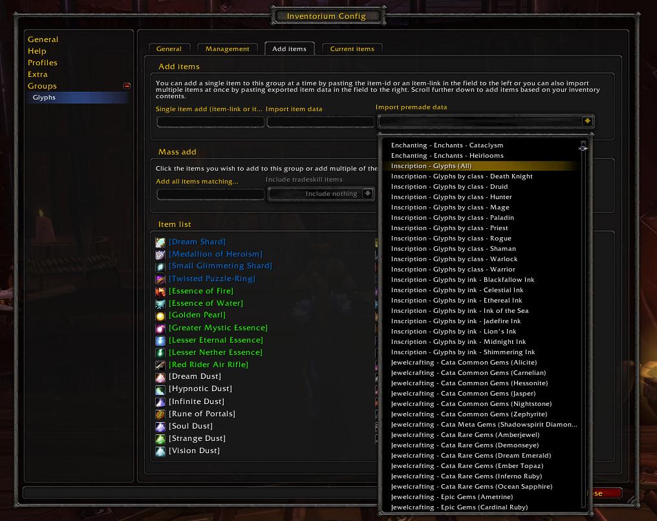Open the Import premade data dropdown arrow
Image resolution: width=657 pixels, height=521 pixels.
pyautogui.click(x=587, y=122)
